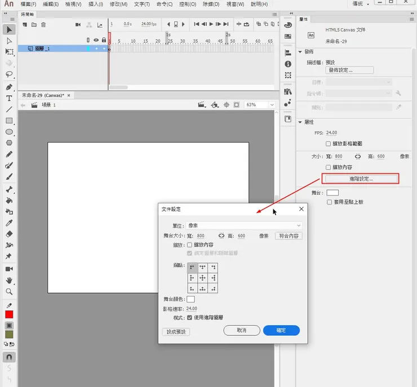Select the Hand tool

click(9, 280)
